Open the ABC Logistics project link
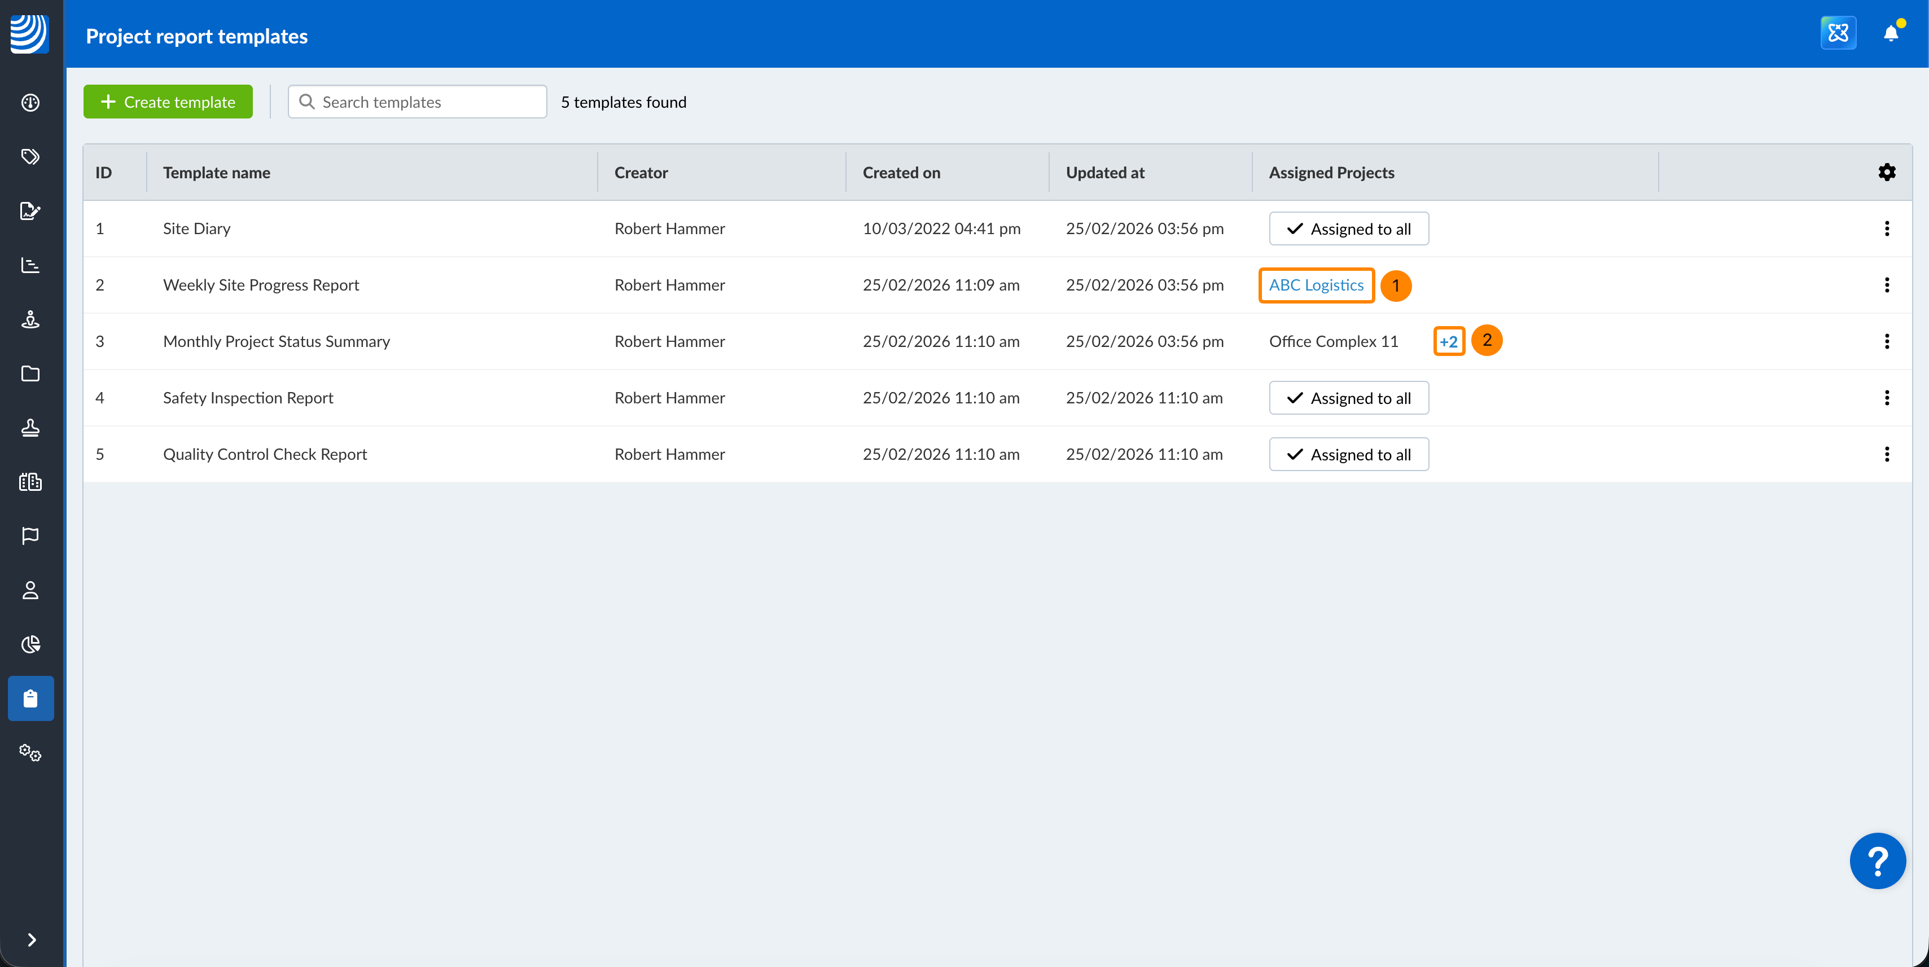 point(1316,285)
